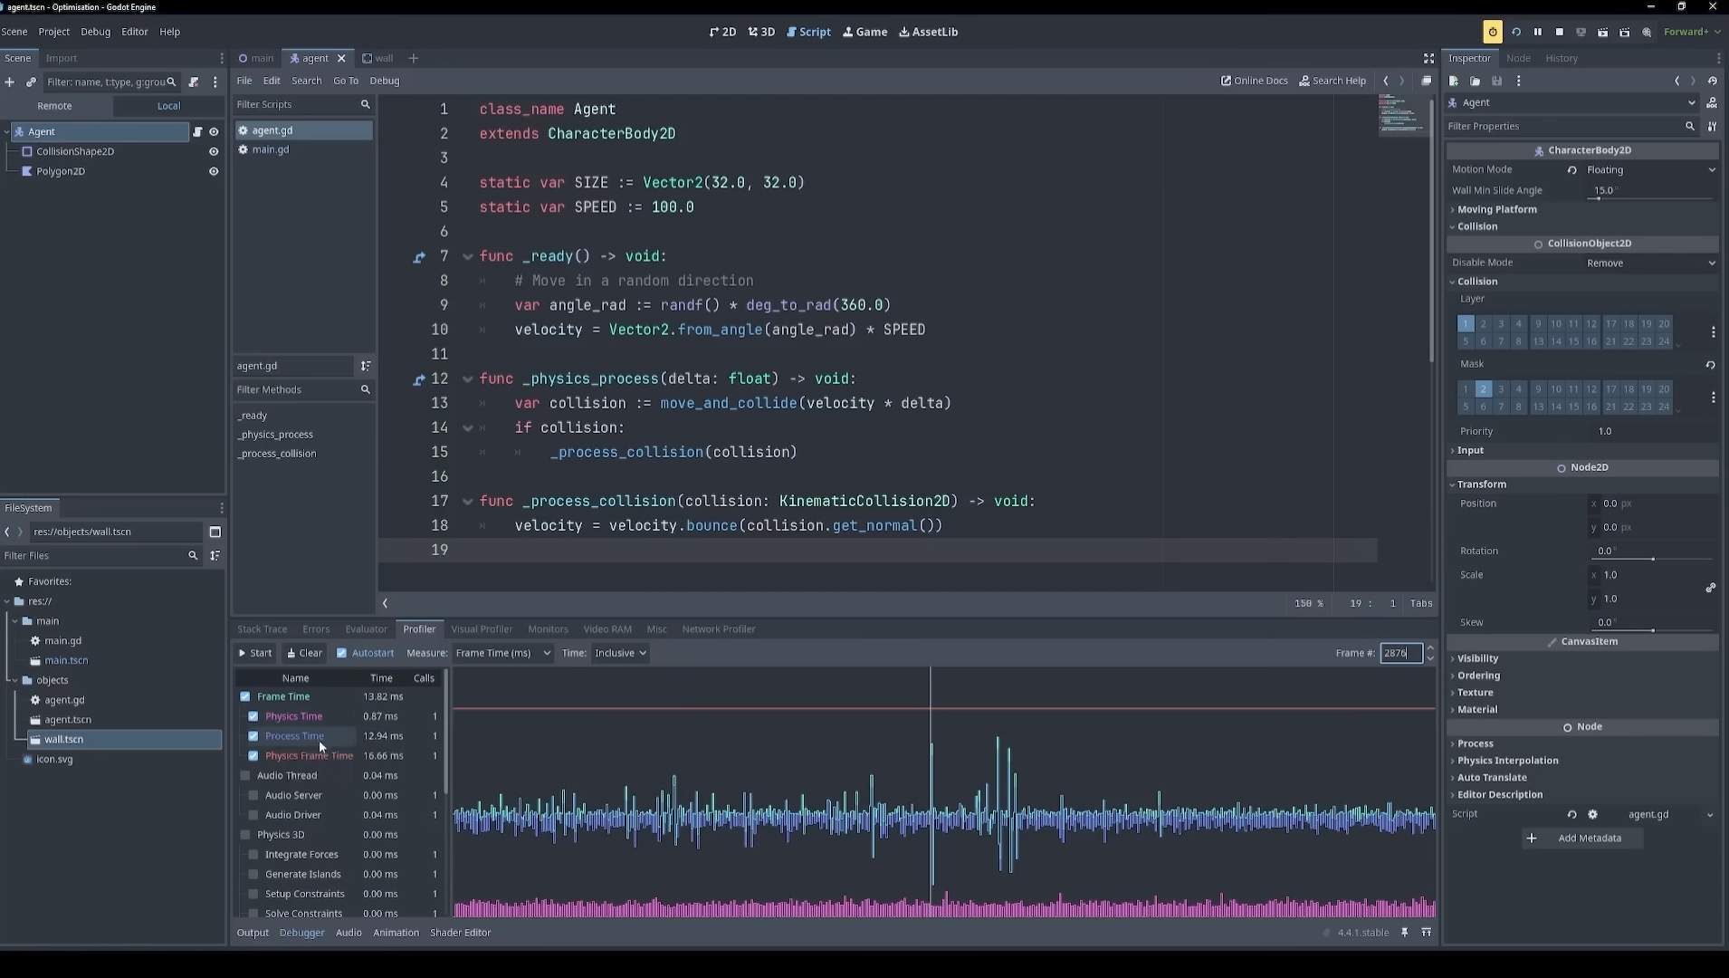The height and width of the screenshot is (978, 1729).
Task: Stop the running project
Action: pos(1559,32)
